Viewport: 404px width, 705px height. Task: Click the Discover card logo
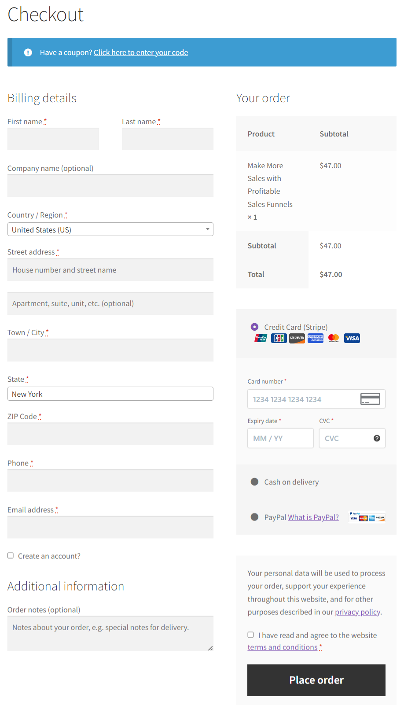tap(297, 338)
